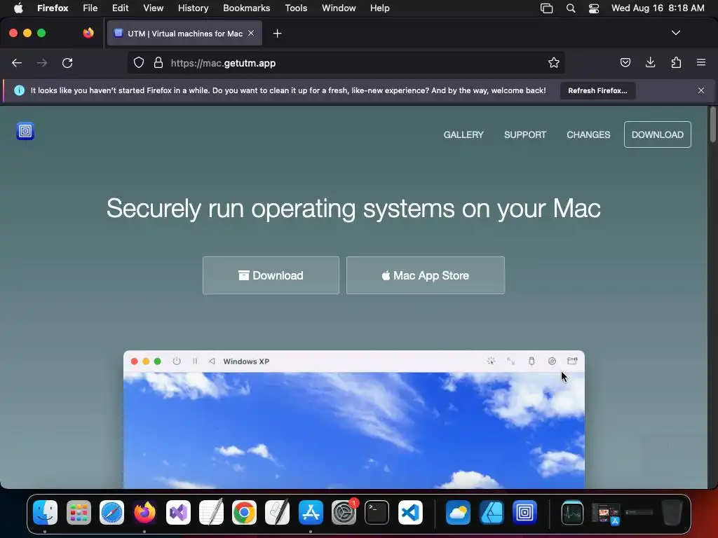Click the Stage Manager menu bar icon
Screen dimensions: 718x538
547,8
